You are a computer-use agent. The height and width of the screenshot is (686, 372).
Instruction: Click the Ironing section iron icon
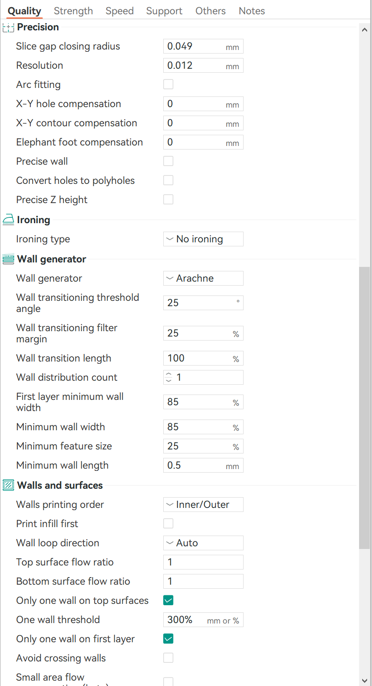[x=8, y=220]
